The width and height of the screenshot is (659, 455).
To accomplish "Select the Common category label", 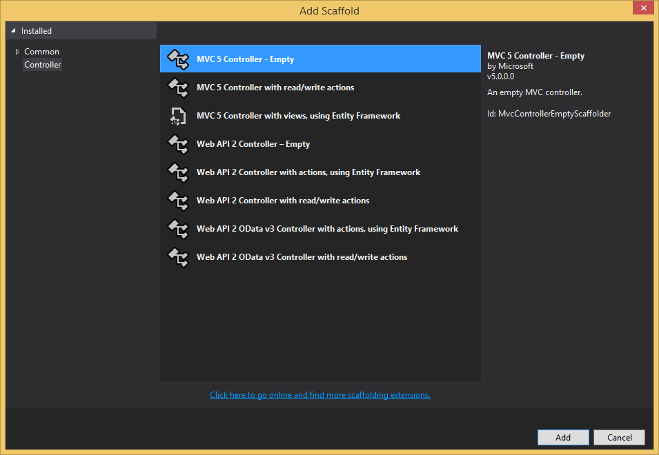I will pyautogui.click(x=41, y=52).
